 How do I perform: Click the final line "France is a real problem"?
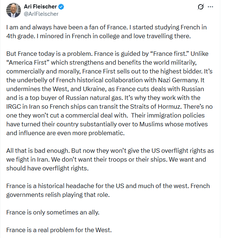coord(59,230)
